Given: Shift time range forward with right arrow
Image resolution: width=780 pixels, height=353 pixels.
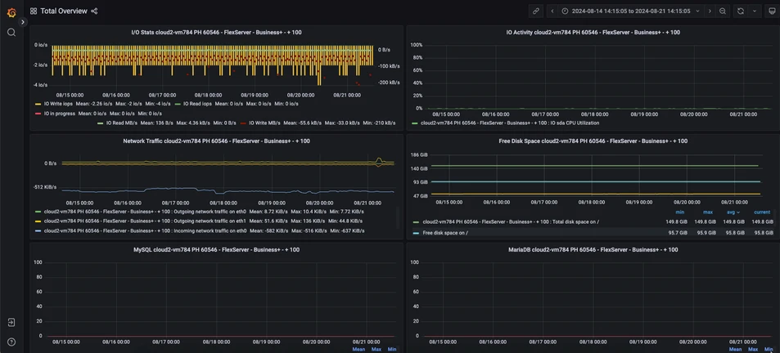Looking at the screenshot, I should [x=710, y=11].
